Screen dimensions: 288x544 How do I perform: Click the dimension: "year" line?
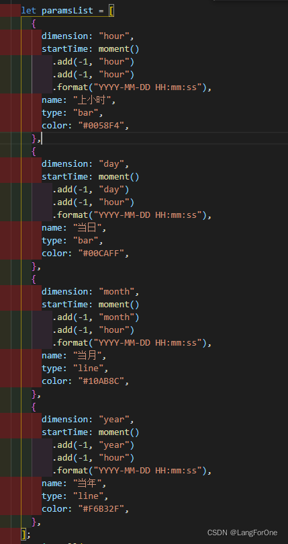point(88,419)
